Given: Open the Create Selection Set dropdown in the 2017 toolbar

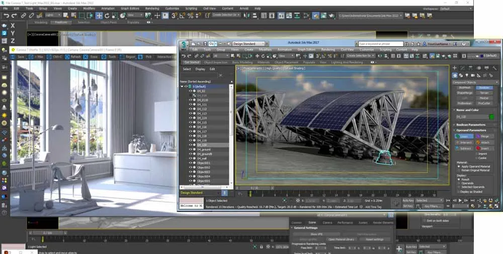Looking at the screenshot, I should [x=360, y=56].
